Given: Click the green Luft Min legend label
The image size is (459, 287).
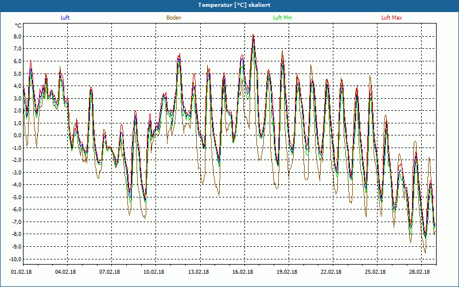Looking at the screenshot, I should (x=282, y=18).
